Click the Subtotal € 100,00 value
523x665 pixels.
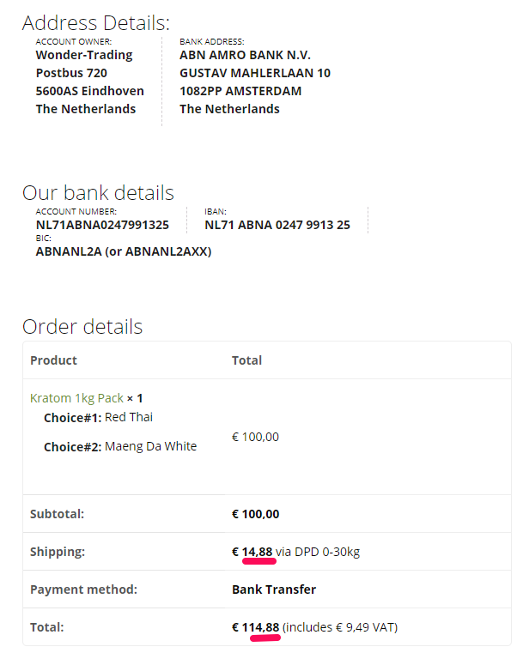[256, 514]
